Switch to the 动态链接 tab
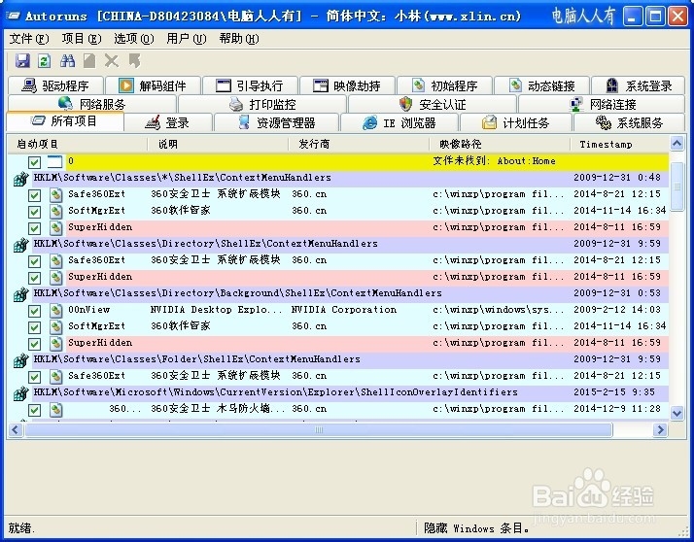This screenshot has height=542, width=694. (x=542, y=85)
